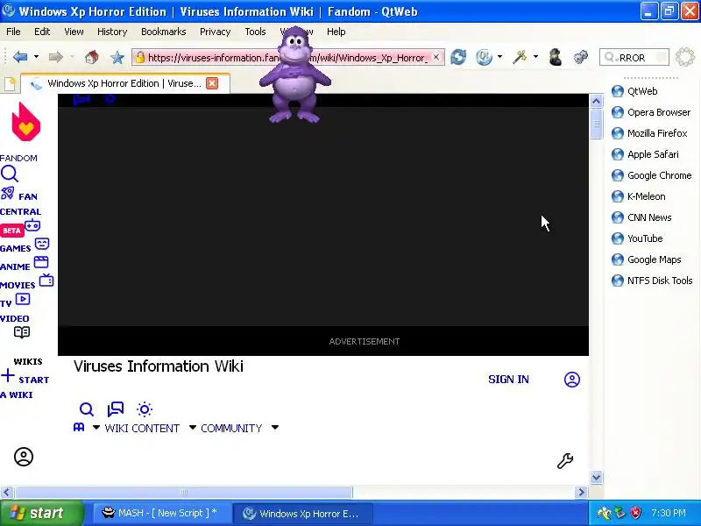Click the gears settings toolbar icon
Screen dimensions: 701x526
pyautogui.click(x=581, y=57)
